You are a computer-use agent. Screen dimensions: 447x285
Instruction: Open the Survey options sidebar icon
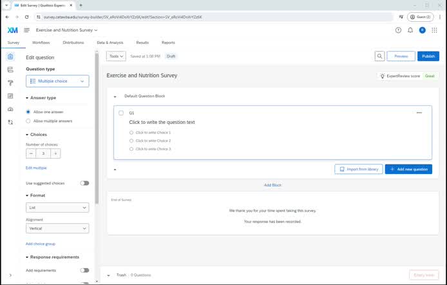(10, 96)
